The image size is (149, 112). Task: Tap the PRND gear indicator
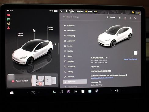coord(10,11)
